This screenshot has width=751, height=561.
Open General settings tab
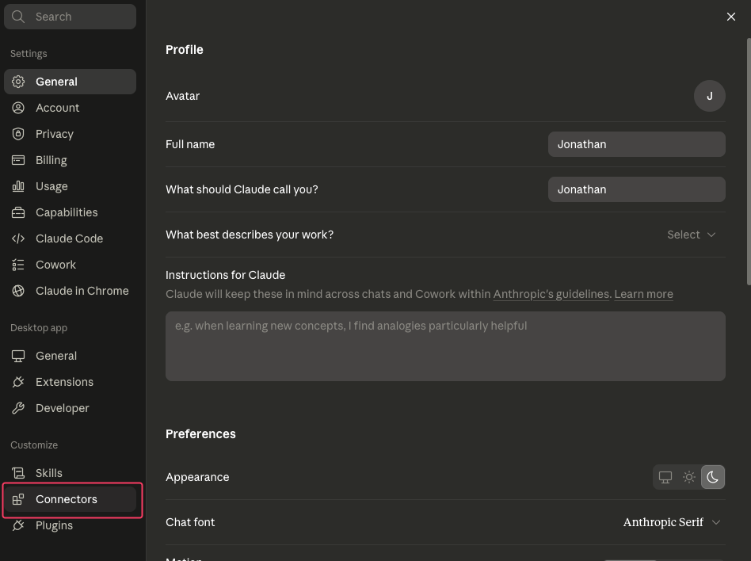pyautogui.click(x=70, y=82)
